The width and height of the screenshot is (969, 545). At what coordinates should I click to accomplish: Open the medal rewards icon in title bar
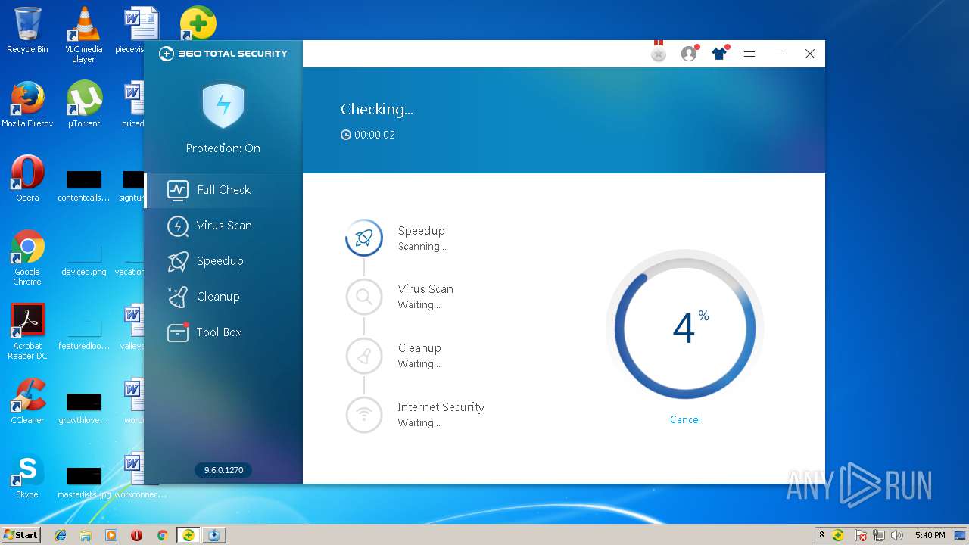[x=659, y=52]
